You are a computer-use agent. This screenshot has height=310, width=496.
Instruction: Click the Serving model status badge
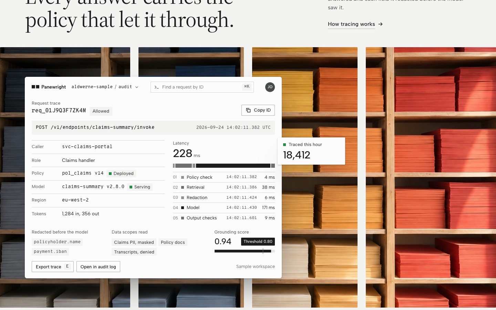point(140,187)
